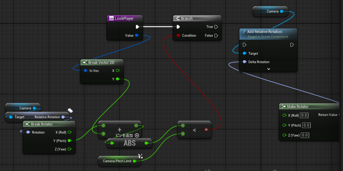This screenshot has height=171, width=343.
Task: Click the True exec pin on Branch
Action: pos(216,27)
